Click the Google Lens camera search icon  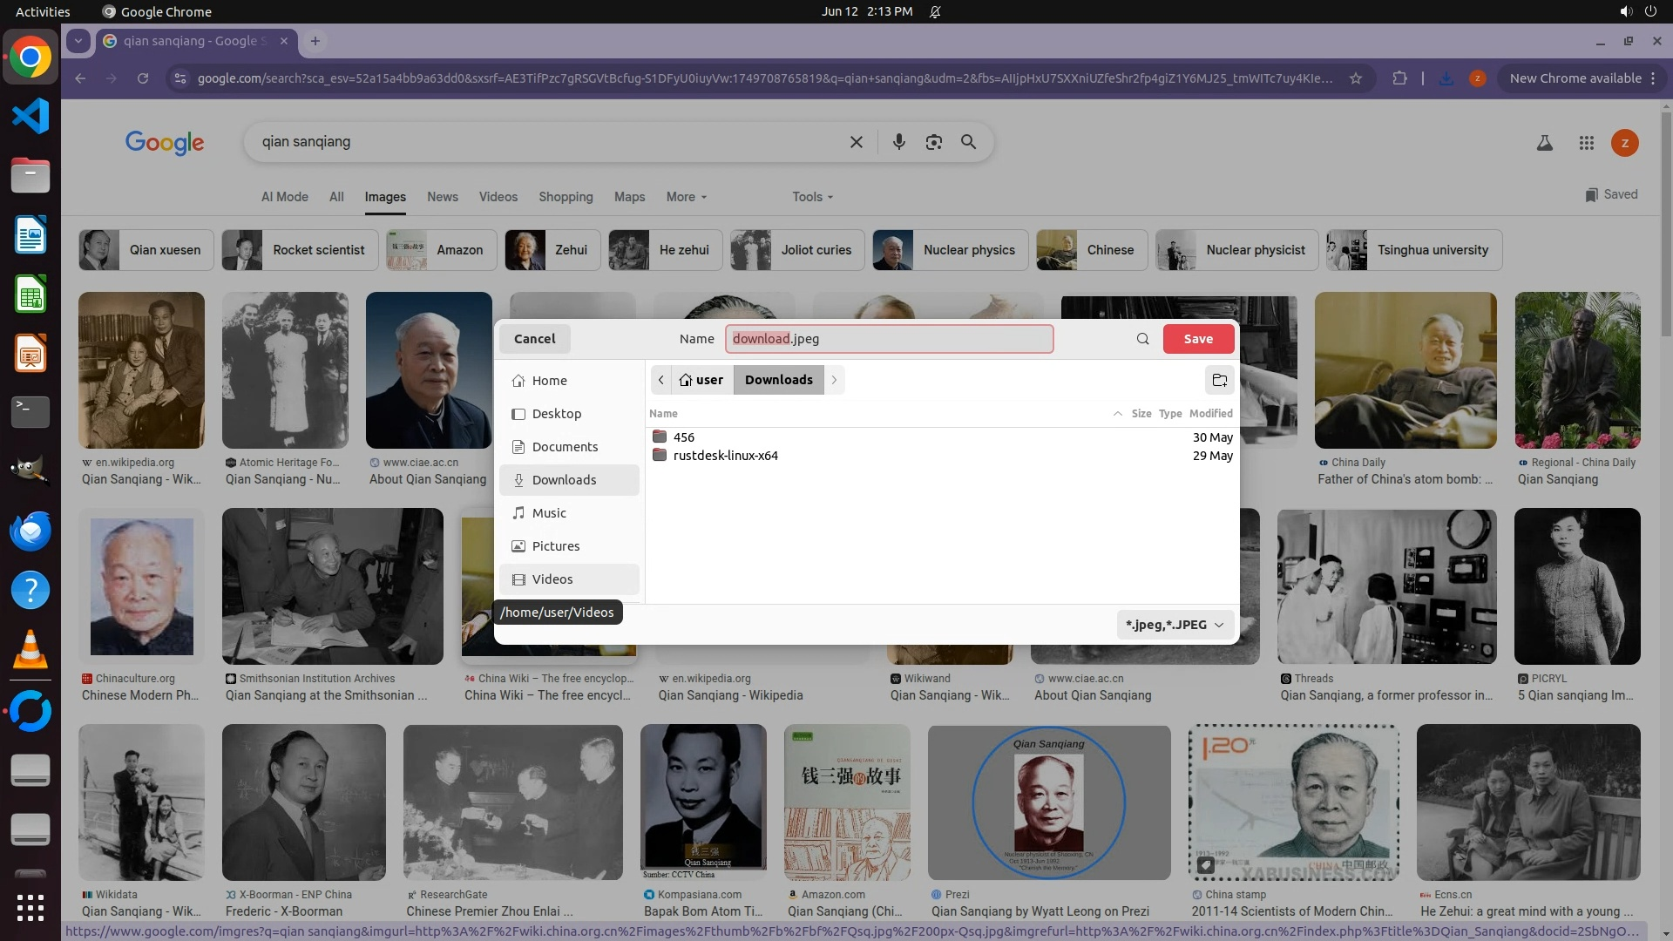click(x=933, y=142)
